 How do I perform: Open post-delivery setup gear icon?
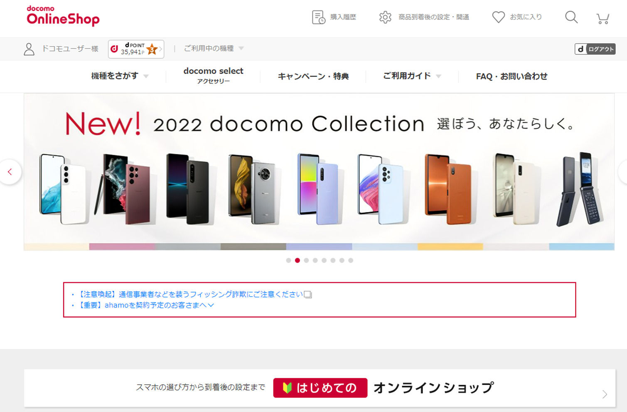point(385,17)
